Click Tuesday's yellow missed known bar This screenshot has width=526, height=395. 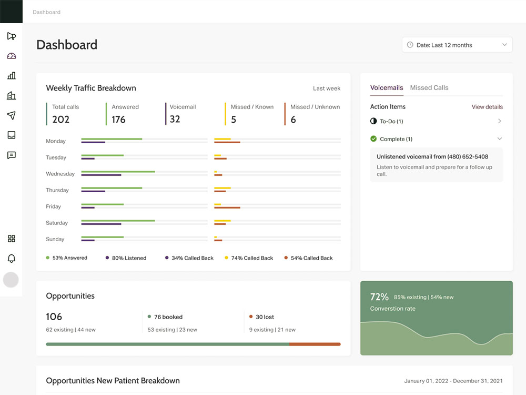(218, 155)
